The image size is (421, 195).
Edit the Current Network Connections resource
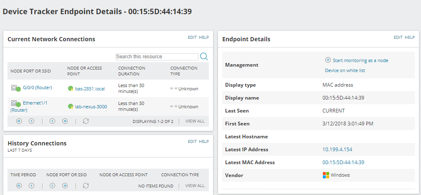[192, 37]
